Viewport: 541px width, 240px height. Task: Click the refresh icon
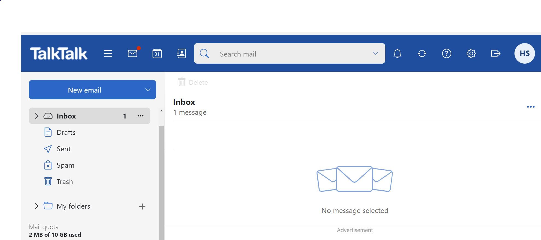422,54
